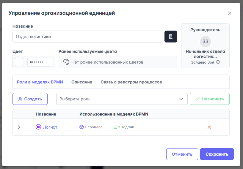Click the Отменить button

point(182,154)
